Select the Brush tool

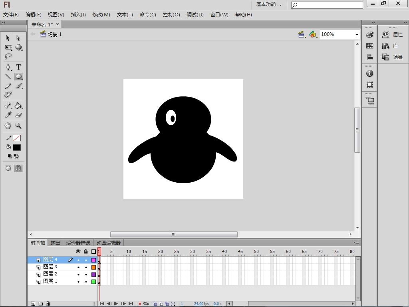(x=18, y=86)
